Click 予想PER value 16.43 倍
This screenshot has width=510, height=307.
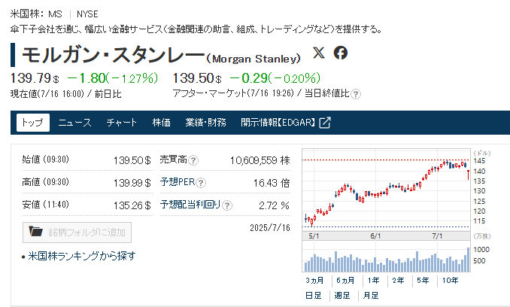[272, 183]
